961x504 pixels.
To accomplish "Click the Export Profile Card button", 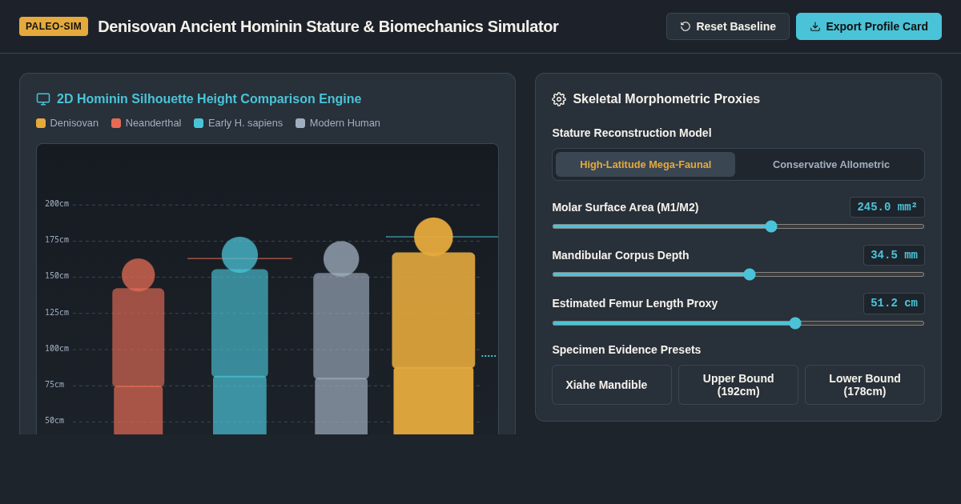I will click(869, 26).
